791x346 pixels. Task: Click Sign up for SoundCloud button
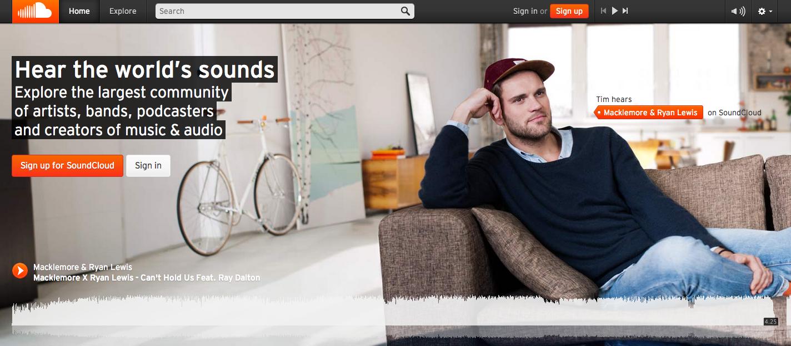67,166
